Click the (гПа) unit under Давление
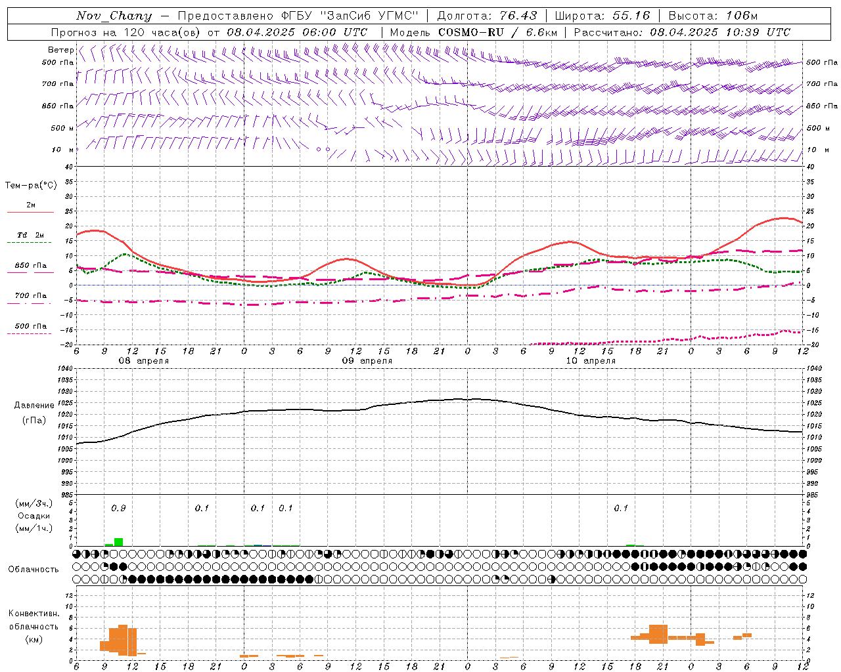841x672 pixels. 34,421
